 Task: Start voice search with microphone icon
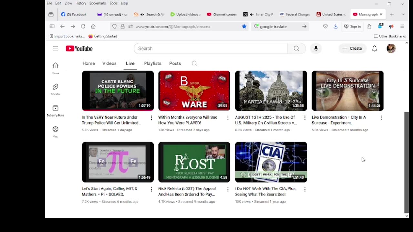(316, 48)
